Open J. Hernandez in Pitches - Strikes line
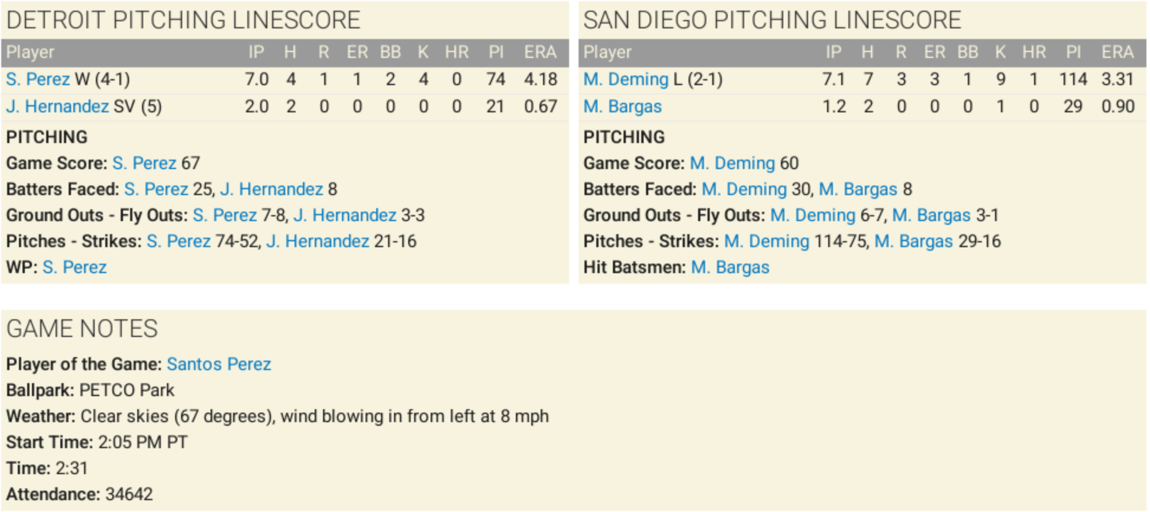The width and height of the screenshot is (1150, 512). [x=318, y=241]
